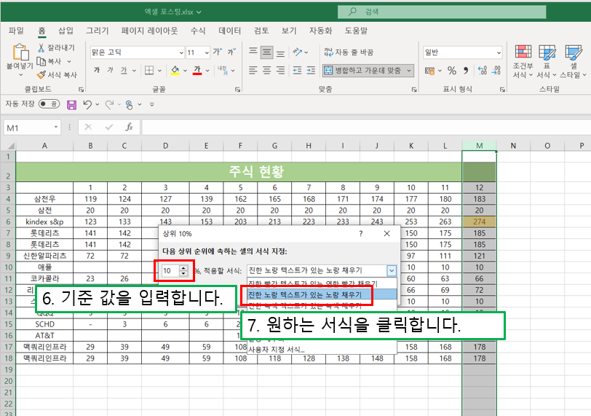
Task: Click the wrap text (자동 줄 바꿈) button
Action: [x=349, y=52]
